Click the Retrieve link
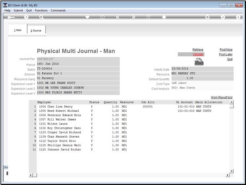This screenshot has height=185, width=246. tap(198, 50)
